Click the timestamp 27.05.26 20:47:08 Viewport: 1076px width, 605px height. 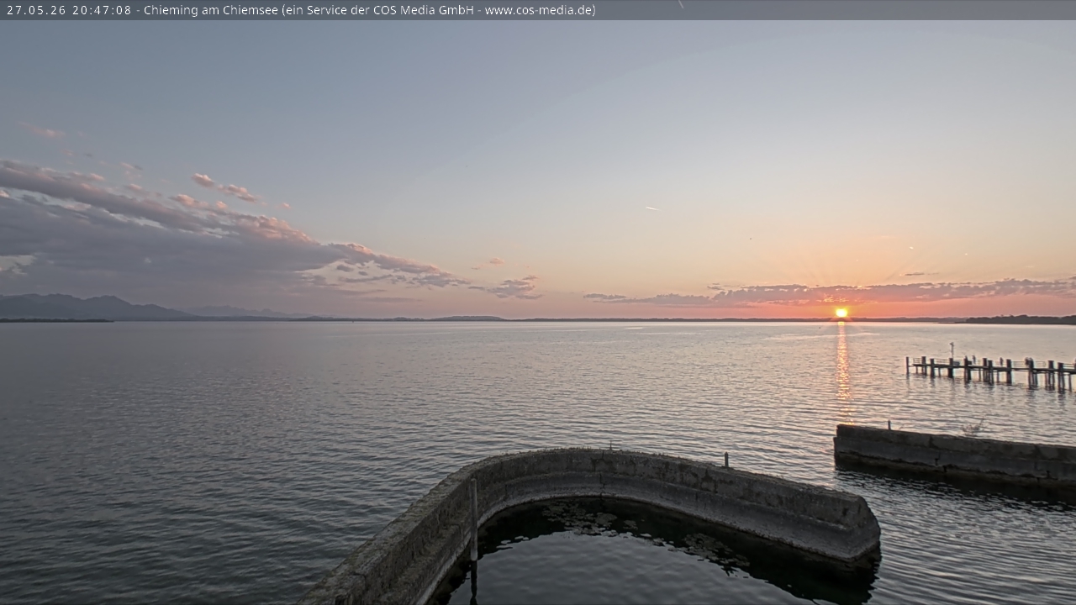[69, 10]
